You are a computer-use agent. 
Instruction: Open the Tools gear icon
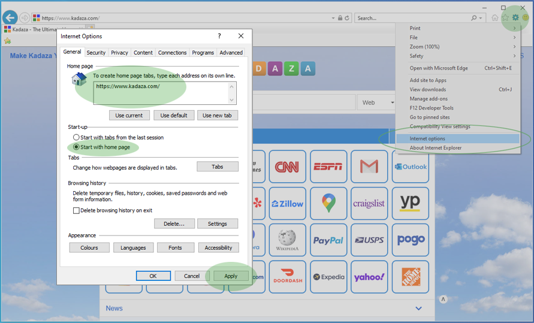(x=515, y=17)
